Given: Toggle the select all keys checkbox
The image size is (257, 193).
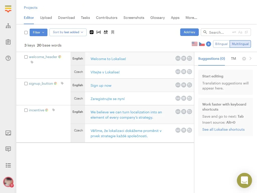Looking at the screenshot, I should (x=26, y=32).
